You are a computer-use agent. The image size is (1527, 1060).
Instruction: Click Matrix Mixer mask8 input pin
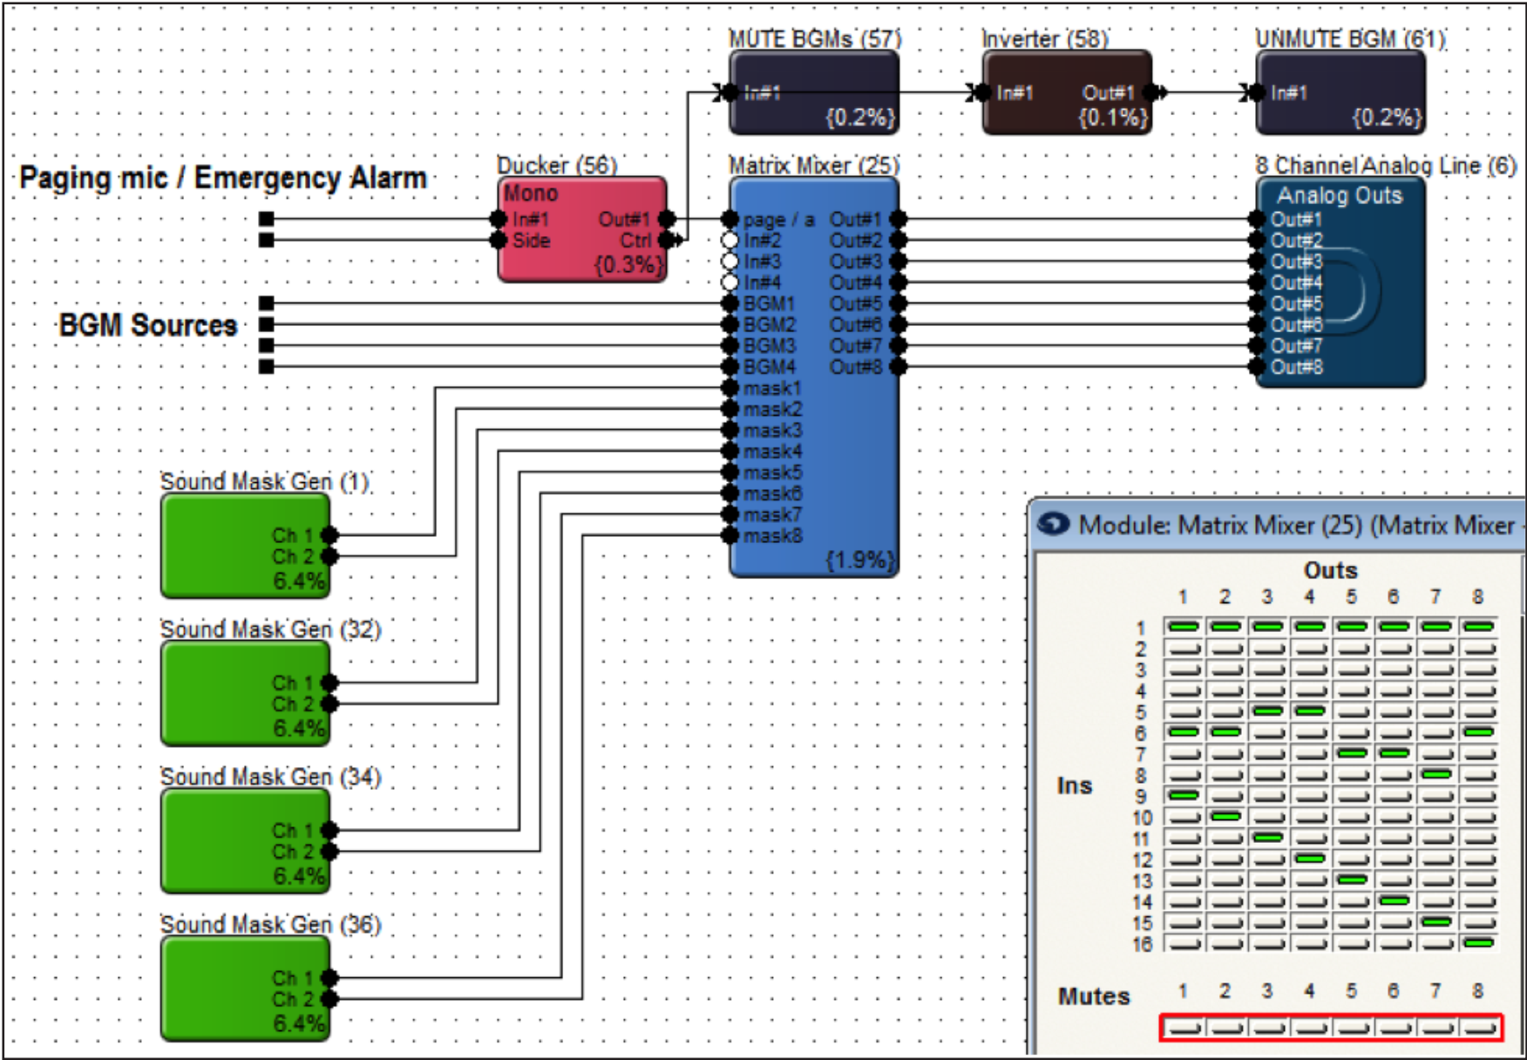coord(730,535)
